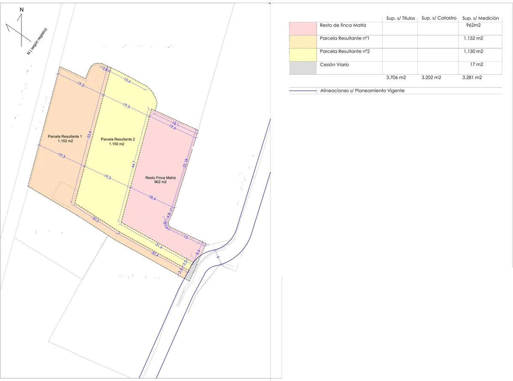Click the 'Sup. s/ Catastro' column header

(439, 18)
